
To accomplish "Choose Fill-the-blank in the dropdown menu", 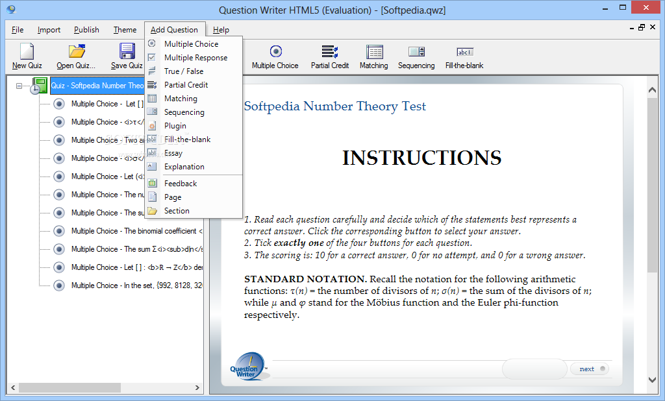I will [x=194, y=139].
